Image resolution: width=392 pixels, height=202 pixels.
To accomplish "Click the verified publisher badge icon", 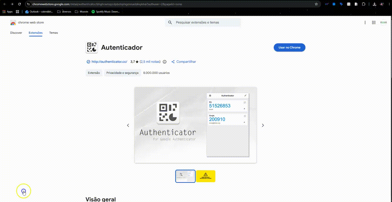I will point(88,62).
